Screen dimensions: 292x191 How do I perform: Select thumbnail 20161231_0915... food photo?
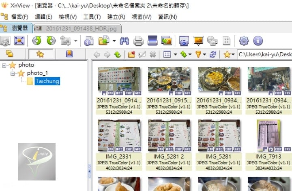pos(169,79)
